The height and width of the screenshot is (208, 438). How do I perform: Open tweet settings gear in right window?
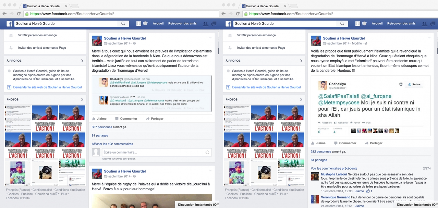coord(401,84)
